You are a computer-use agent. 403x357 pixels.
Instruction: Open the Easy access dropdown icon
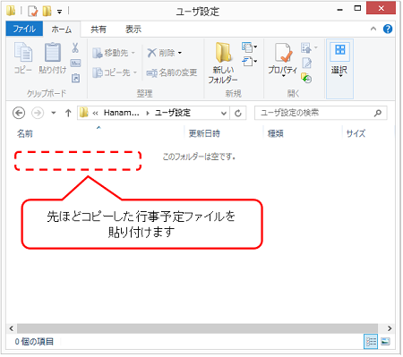pyautogui.click(x=249, y=62)
